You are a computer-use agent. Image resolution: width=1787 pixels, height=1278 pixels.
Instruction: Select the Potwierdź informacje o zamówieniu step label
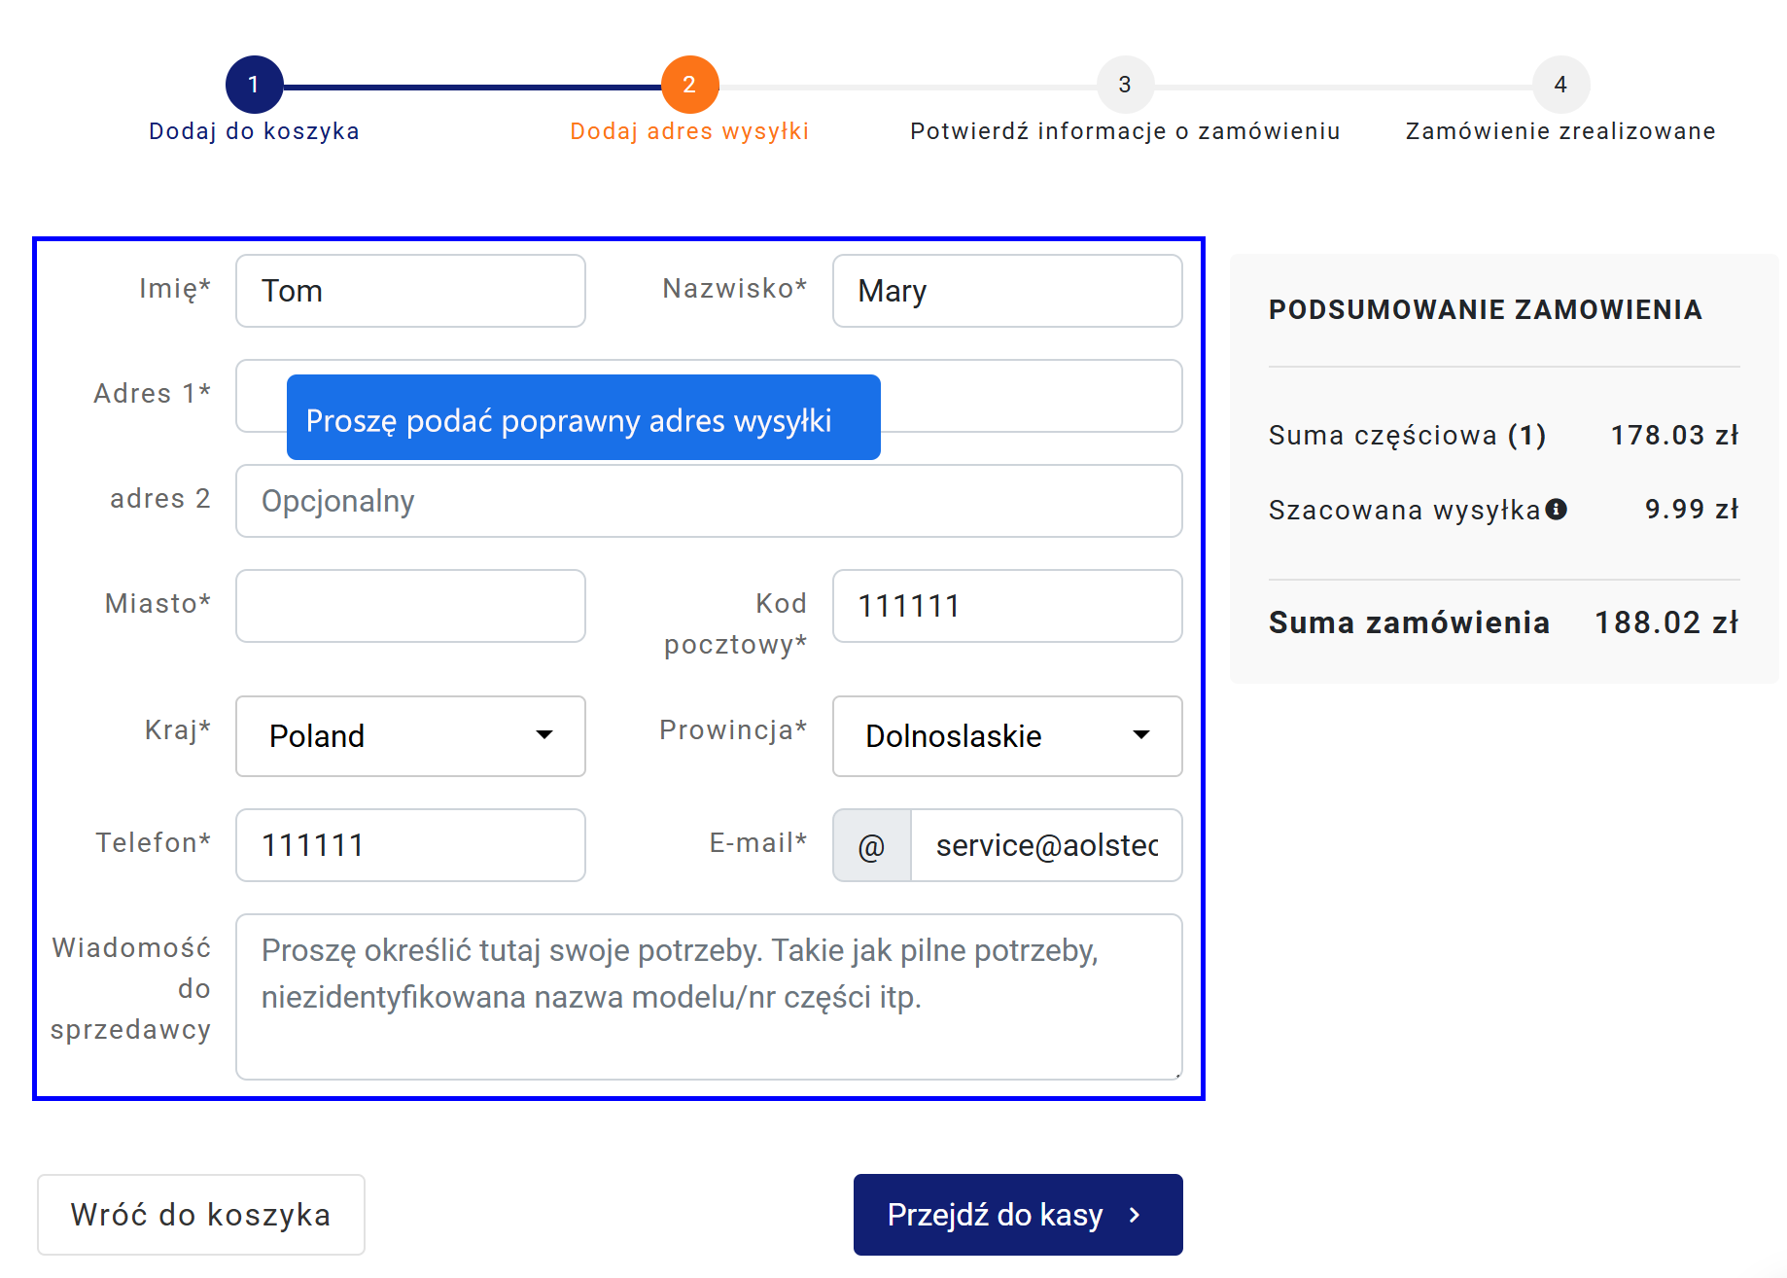[1125, 131]
